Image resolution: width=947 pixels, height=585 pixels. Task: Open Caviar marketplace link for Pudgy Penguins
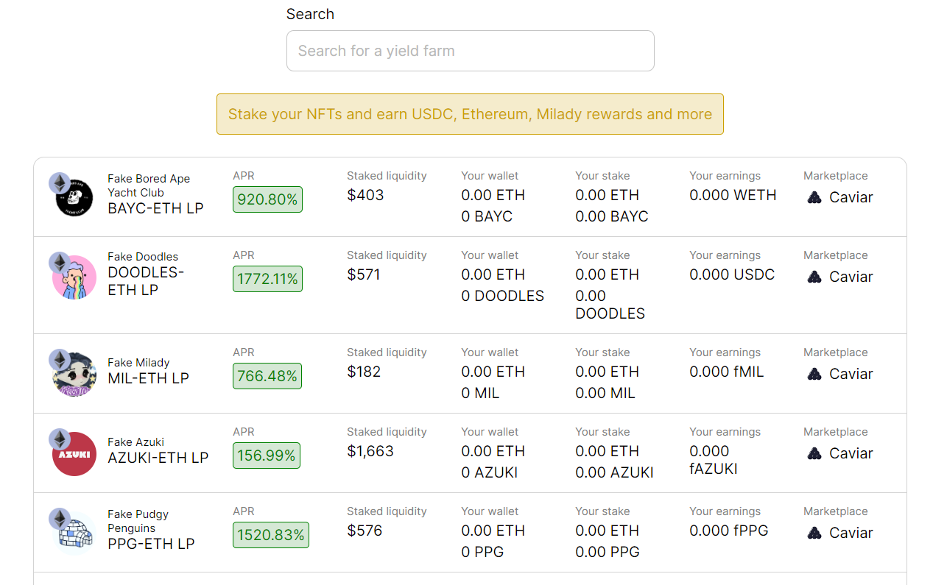[840, 533]
